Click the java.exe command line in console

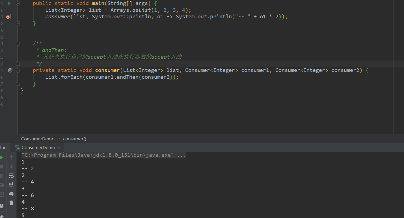point(104,155)
